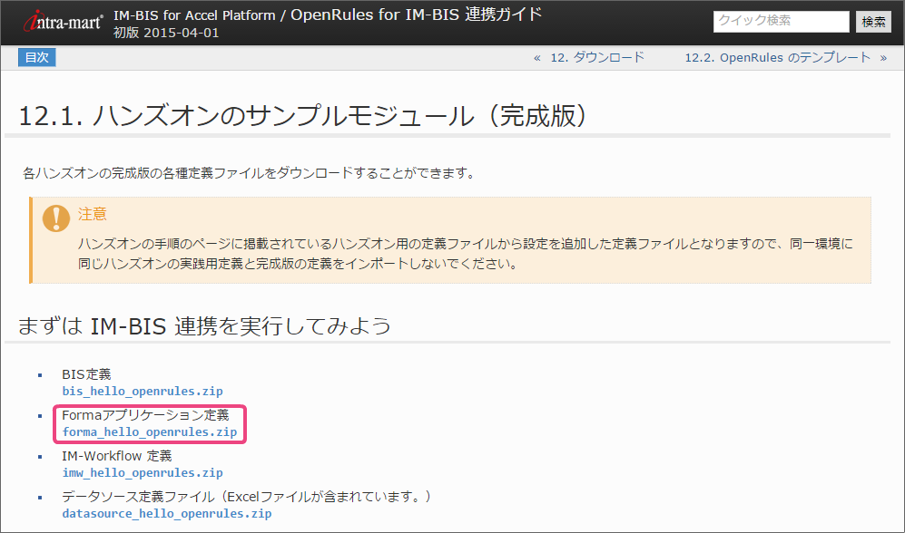
Task: Click the BIS定義 list label
Action: click(x=86, y=374)
